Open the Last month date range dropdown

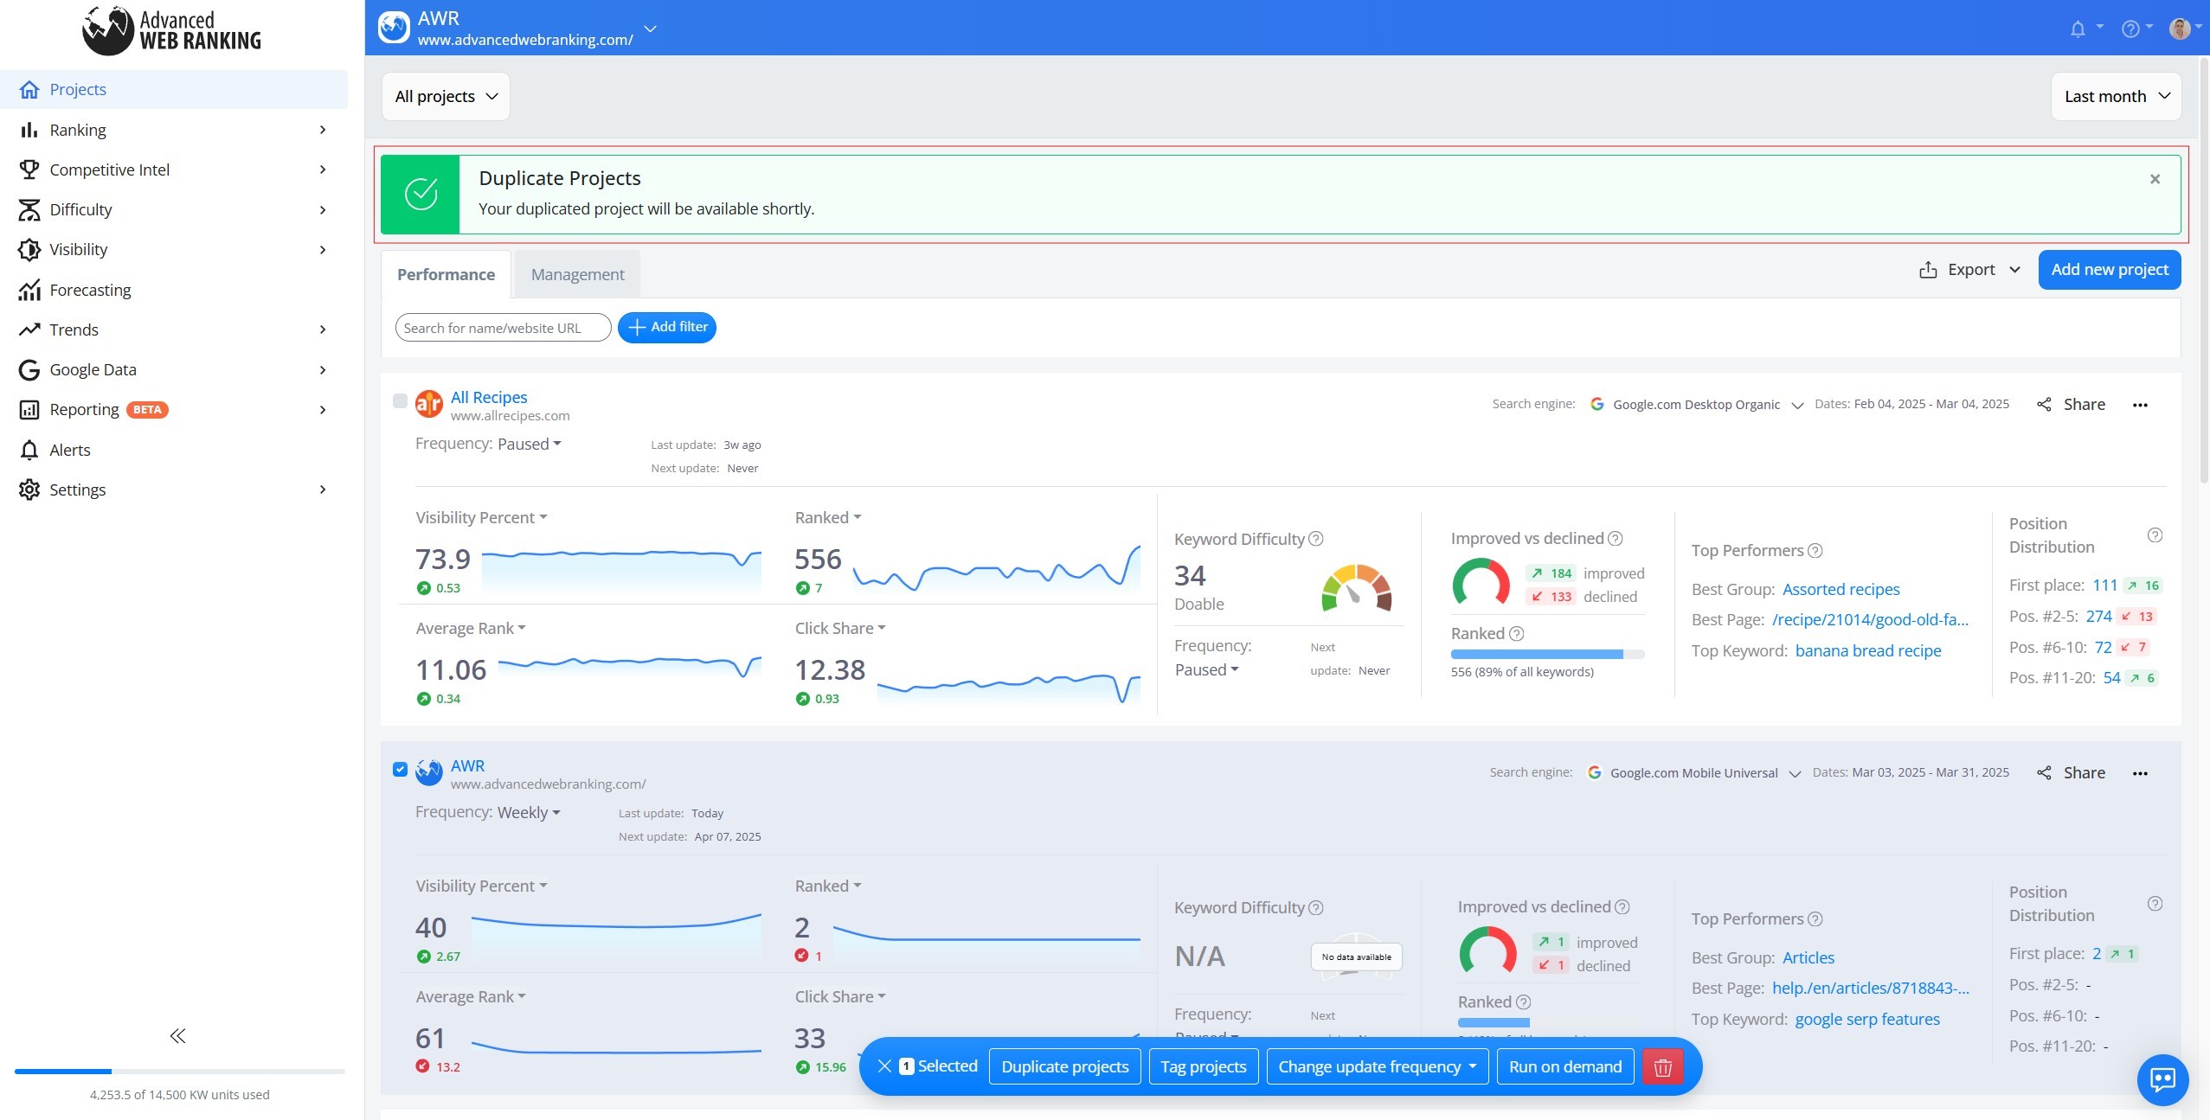click(x=2116, y=96)
